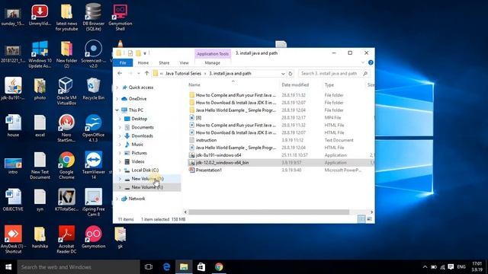
Task: Click the Up one level arrow
Action: pos(147,74)
